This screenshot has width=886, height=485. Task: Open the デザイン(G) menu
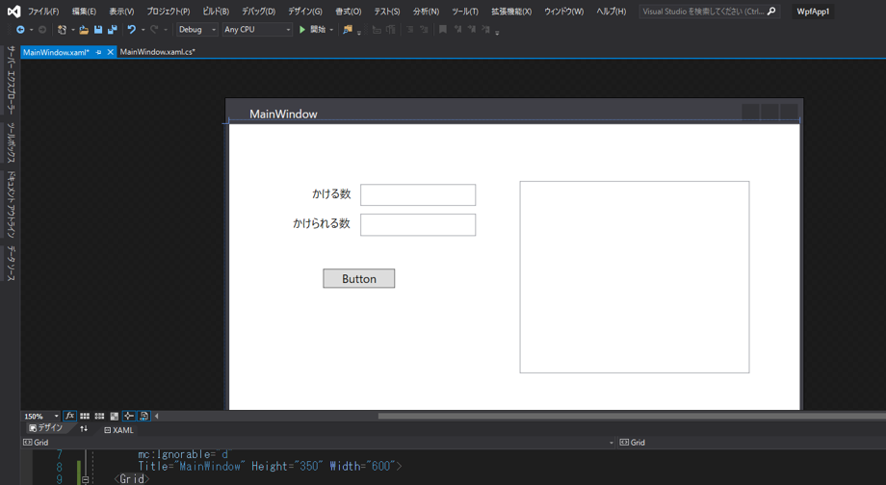pyautogui.click(x=304, y=12)
